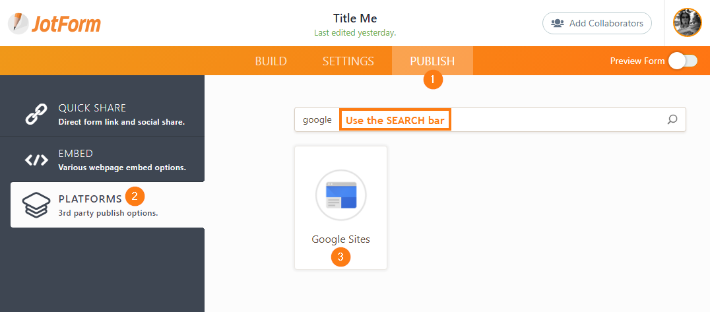Switch to the BUILD tab
The image size is (710, 312).
pos(271,61)
